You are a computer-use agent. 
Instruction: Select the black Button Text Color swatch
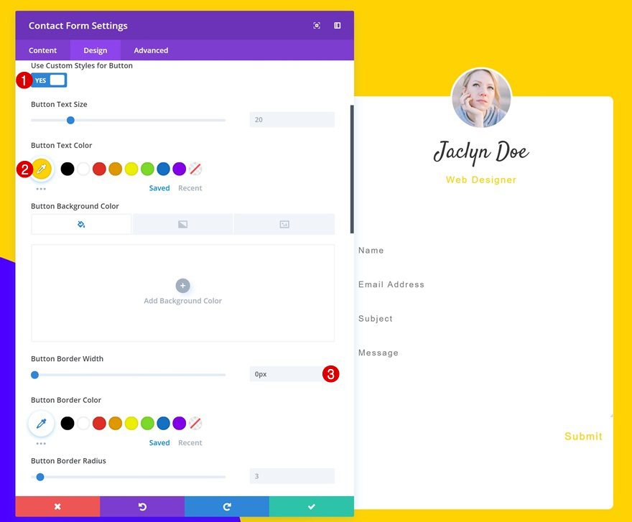pos(68,169)
